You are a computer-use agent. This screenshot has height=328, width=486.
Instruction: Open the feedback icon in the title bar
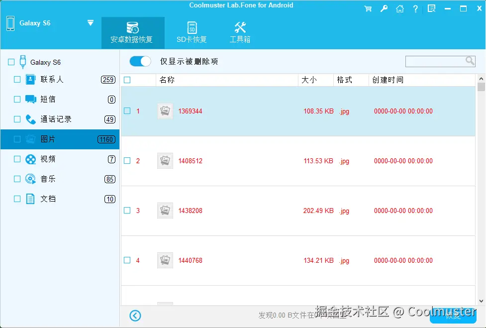(x=431, y=8)
